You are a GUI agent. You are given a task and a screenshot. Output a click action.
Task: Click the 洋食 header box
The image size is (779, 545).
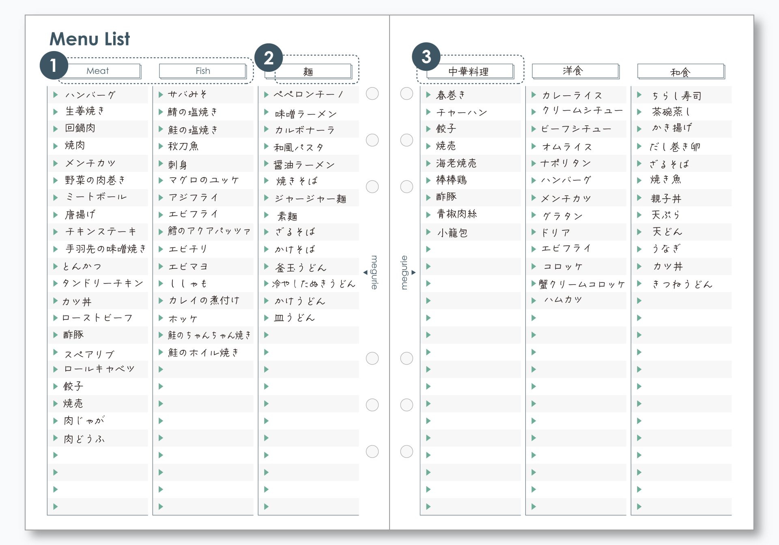(575, 71)
